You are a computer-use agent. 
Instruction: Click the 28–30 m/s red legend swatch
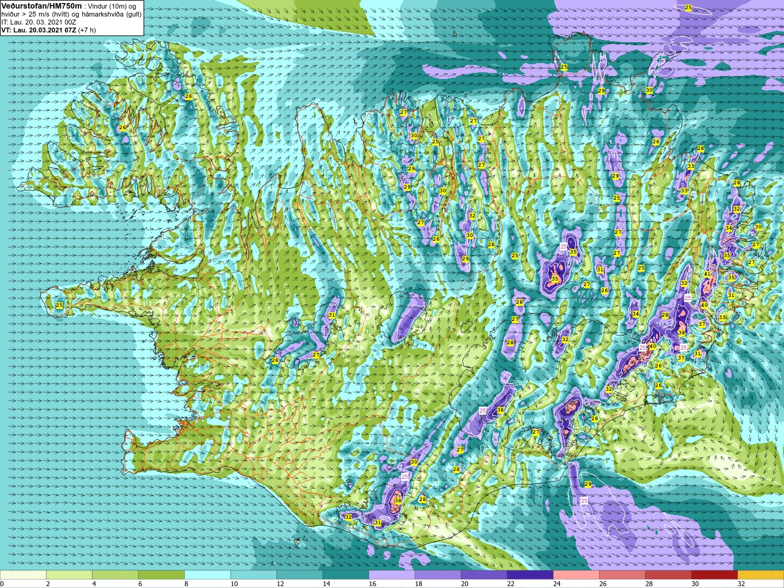click(668, 575)
